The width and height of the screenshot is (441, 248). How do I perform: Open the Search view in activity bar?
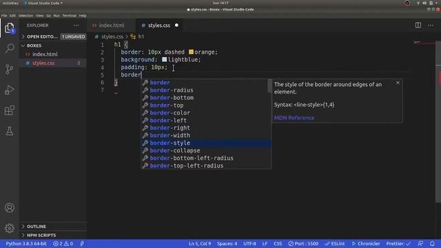(9, 48)
